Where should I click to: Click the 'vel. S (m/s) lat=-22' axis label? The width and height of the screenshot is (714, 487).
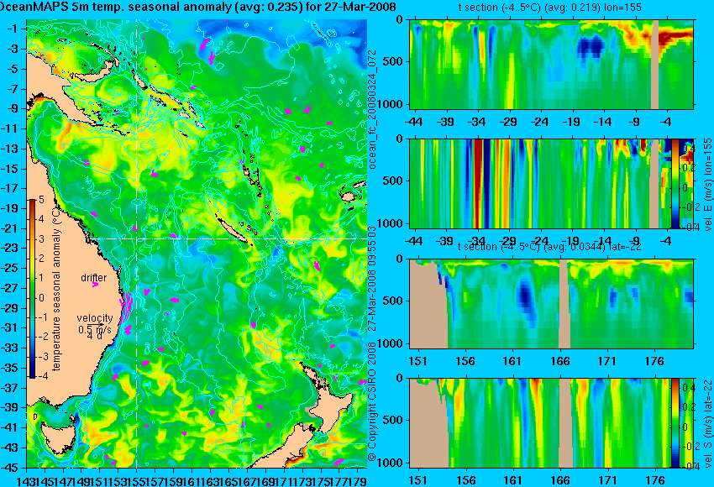[707, 424]
